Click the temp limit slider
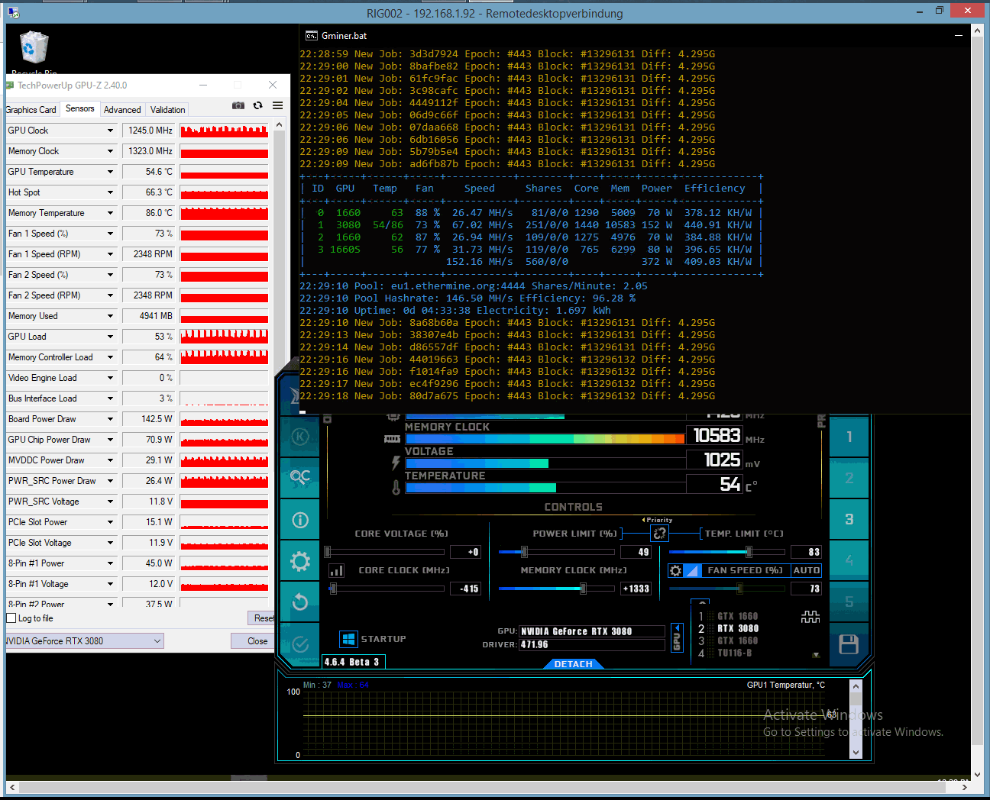The width and height of the screenshot is (990, 800). coord(726,552)
